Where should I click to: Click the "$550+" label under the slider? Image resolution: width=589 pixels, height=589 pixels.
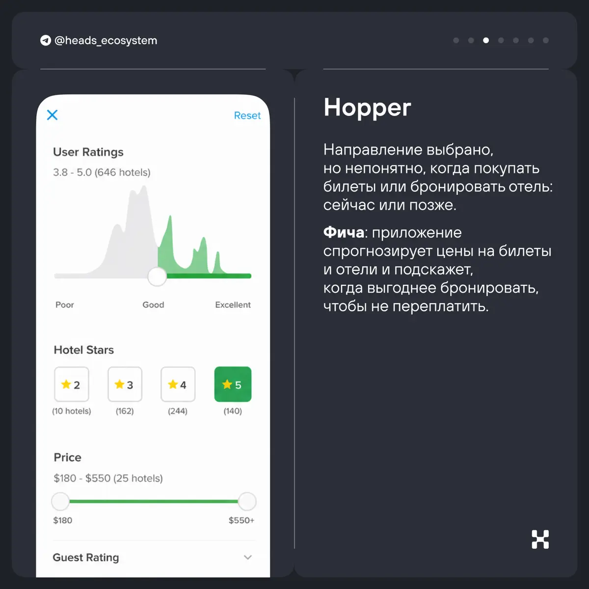(241, 520)
